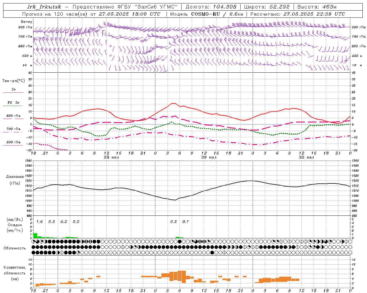The height and width of the screenshot is (293, 367).
Task: Click the left 500 гПа wind level label
Action: pos(25,27)
